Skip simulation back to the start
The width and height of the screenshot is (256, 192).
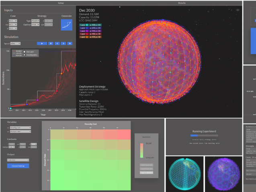click(50, 43)
